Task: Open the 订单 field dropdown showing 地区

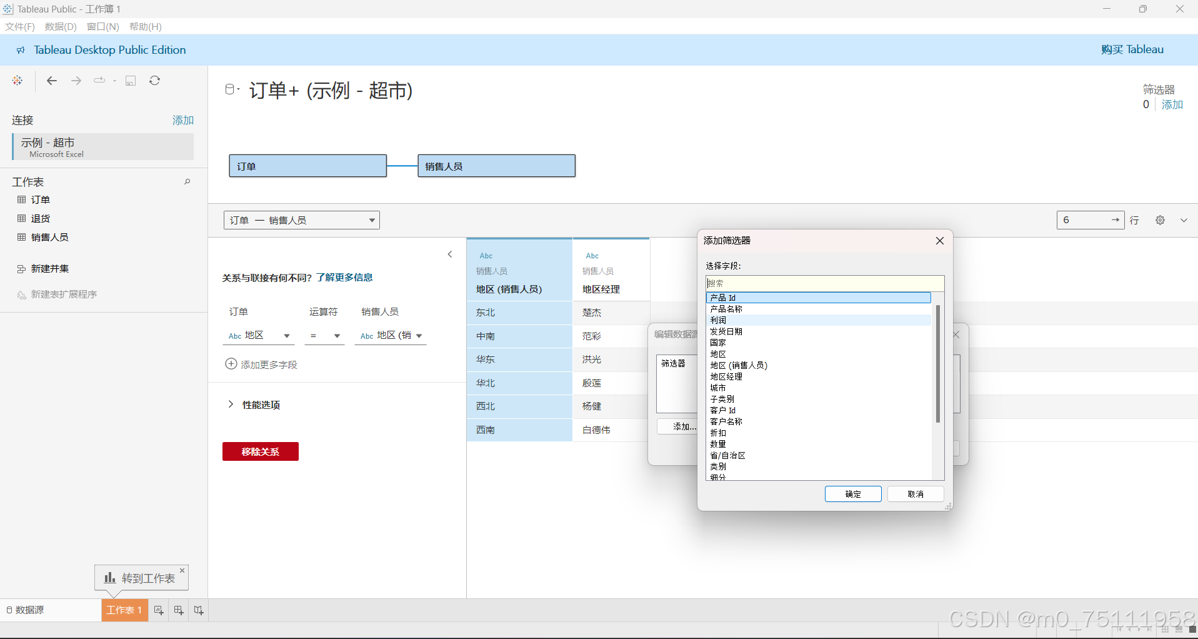Action: (259, 336)
